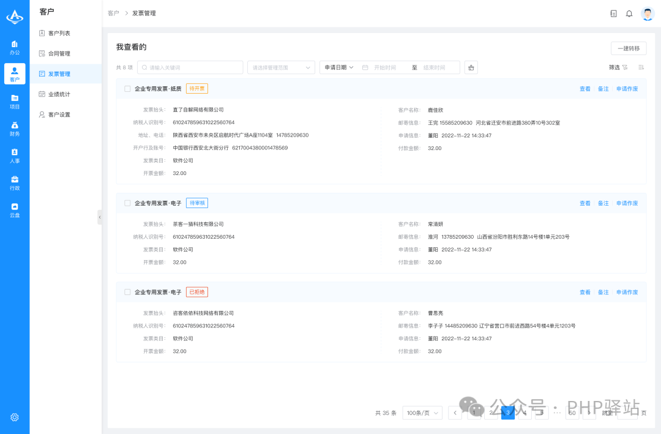Click the 待开票 status tag
Screen dimensions: 661x434
click(x=197, y=89)
